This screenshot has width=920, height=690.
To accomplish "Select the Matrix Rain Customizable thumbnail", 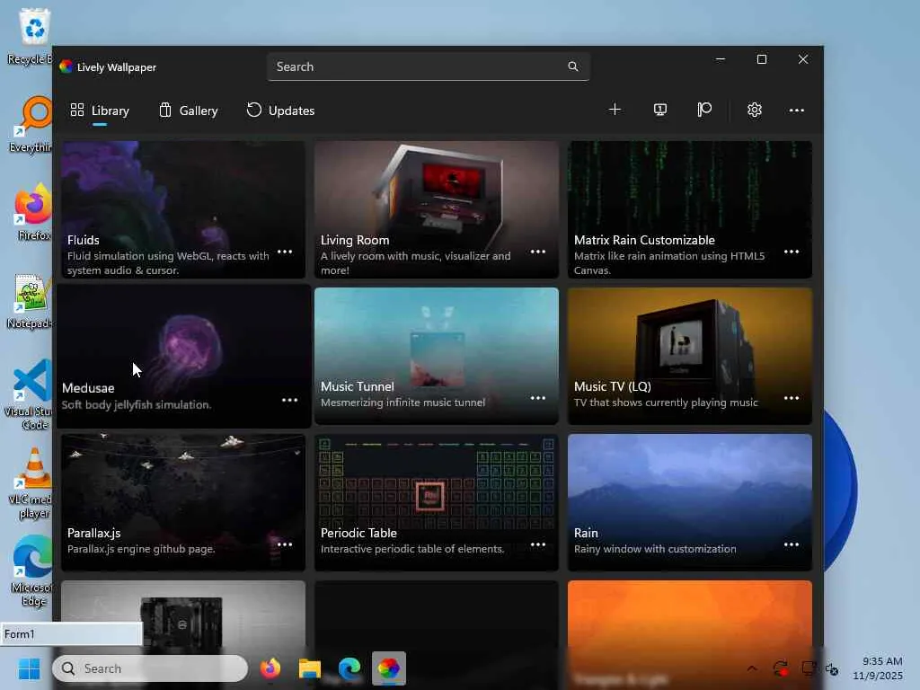I will (690, 209).
